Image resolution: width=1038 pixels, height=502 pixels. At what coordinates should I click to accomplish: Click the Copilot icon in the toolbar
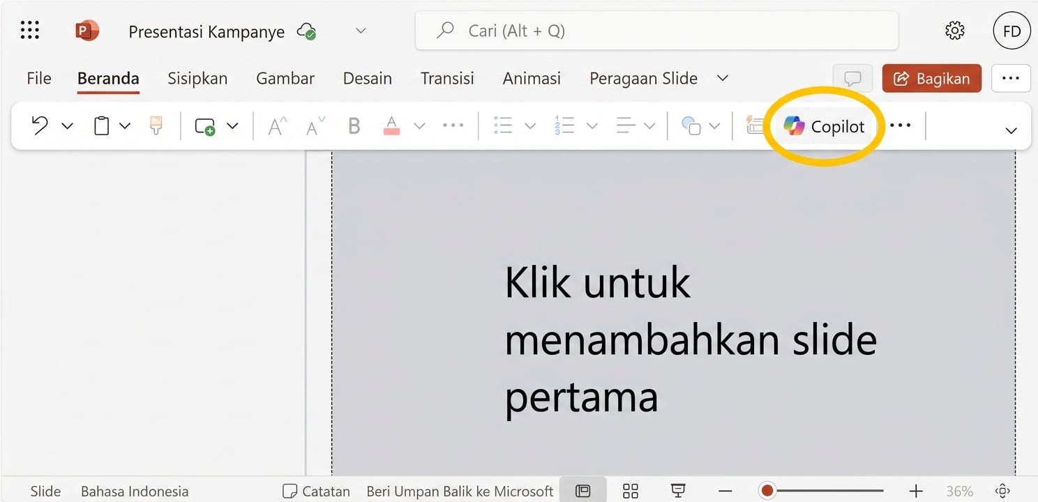795,126
